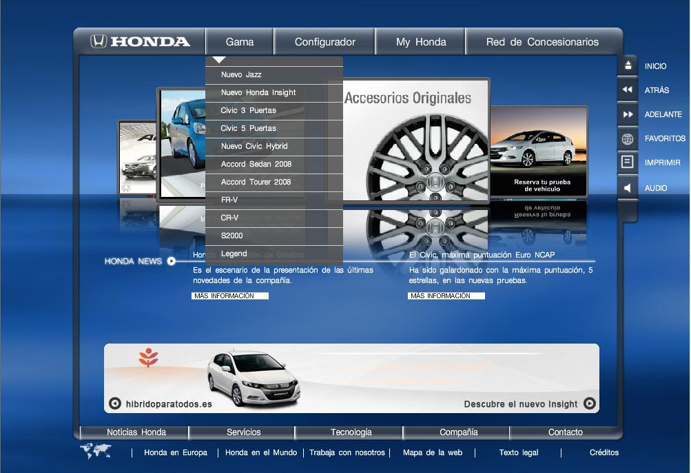691x473 pixels.
Task: Open the Créditos link
Action: 604,452
